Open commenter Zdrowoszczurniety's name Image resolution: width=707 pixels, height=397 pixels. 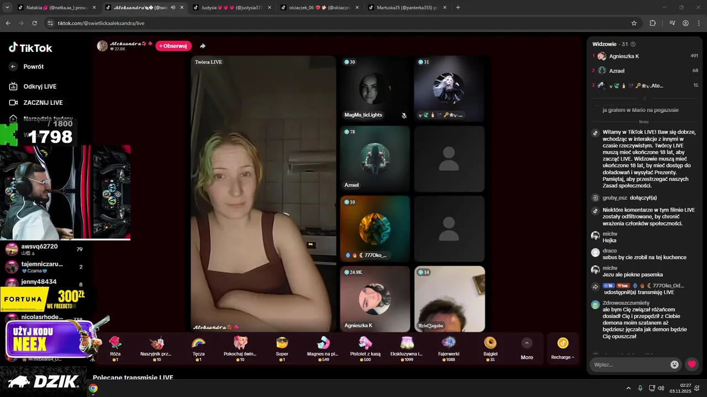point(626,303)
